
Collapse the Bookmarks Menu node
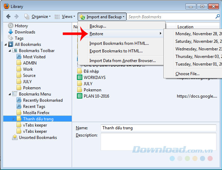click(x=10, y=94)
